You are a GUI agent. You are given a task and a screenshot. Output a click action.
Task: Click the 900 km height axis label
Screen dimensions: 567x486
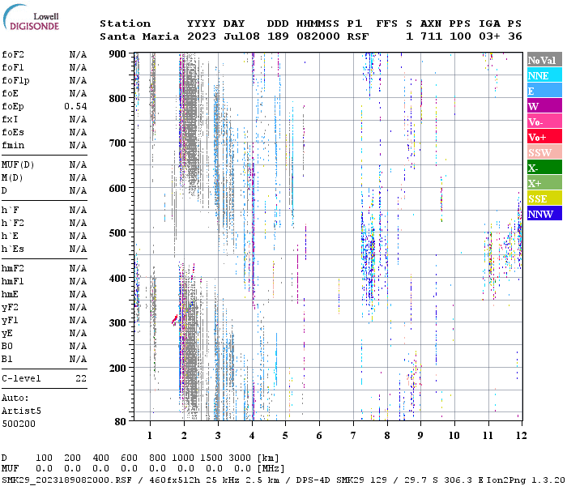117,54
